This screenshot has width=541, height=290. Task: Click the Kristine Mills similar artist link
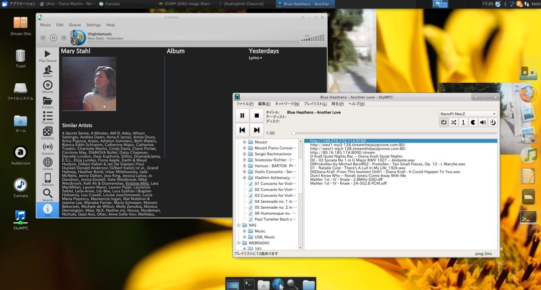(x=137, y=183)
